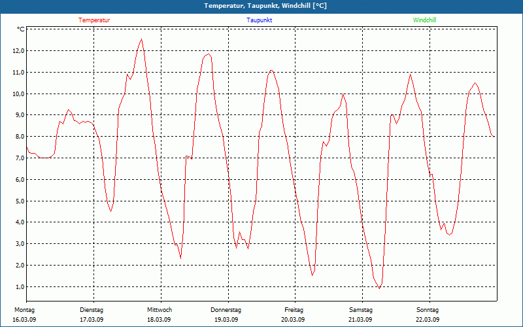This screenshot has height=327, width=523.
Task: Click the 6,0 y-axis value
Action: (x=19, y=179)
